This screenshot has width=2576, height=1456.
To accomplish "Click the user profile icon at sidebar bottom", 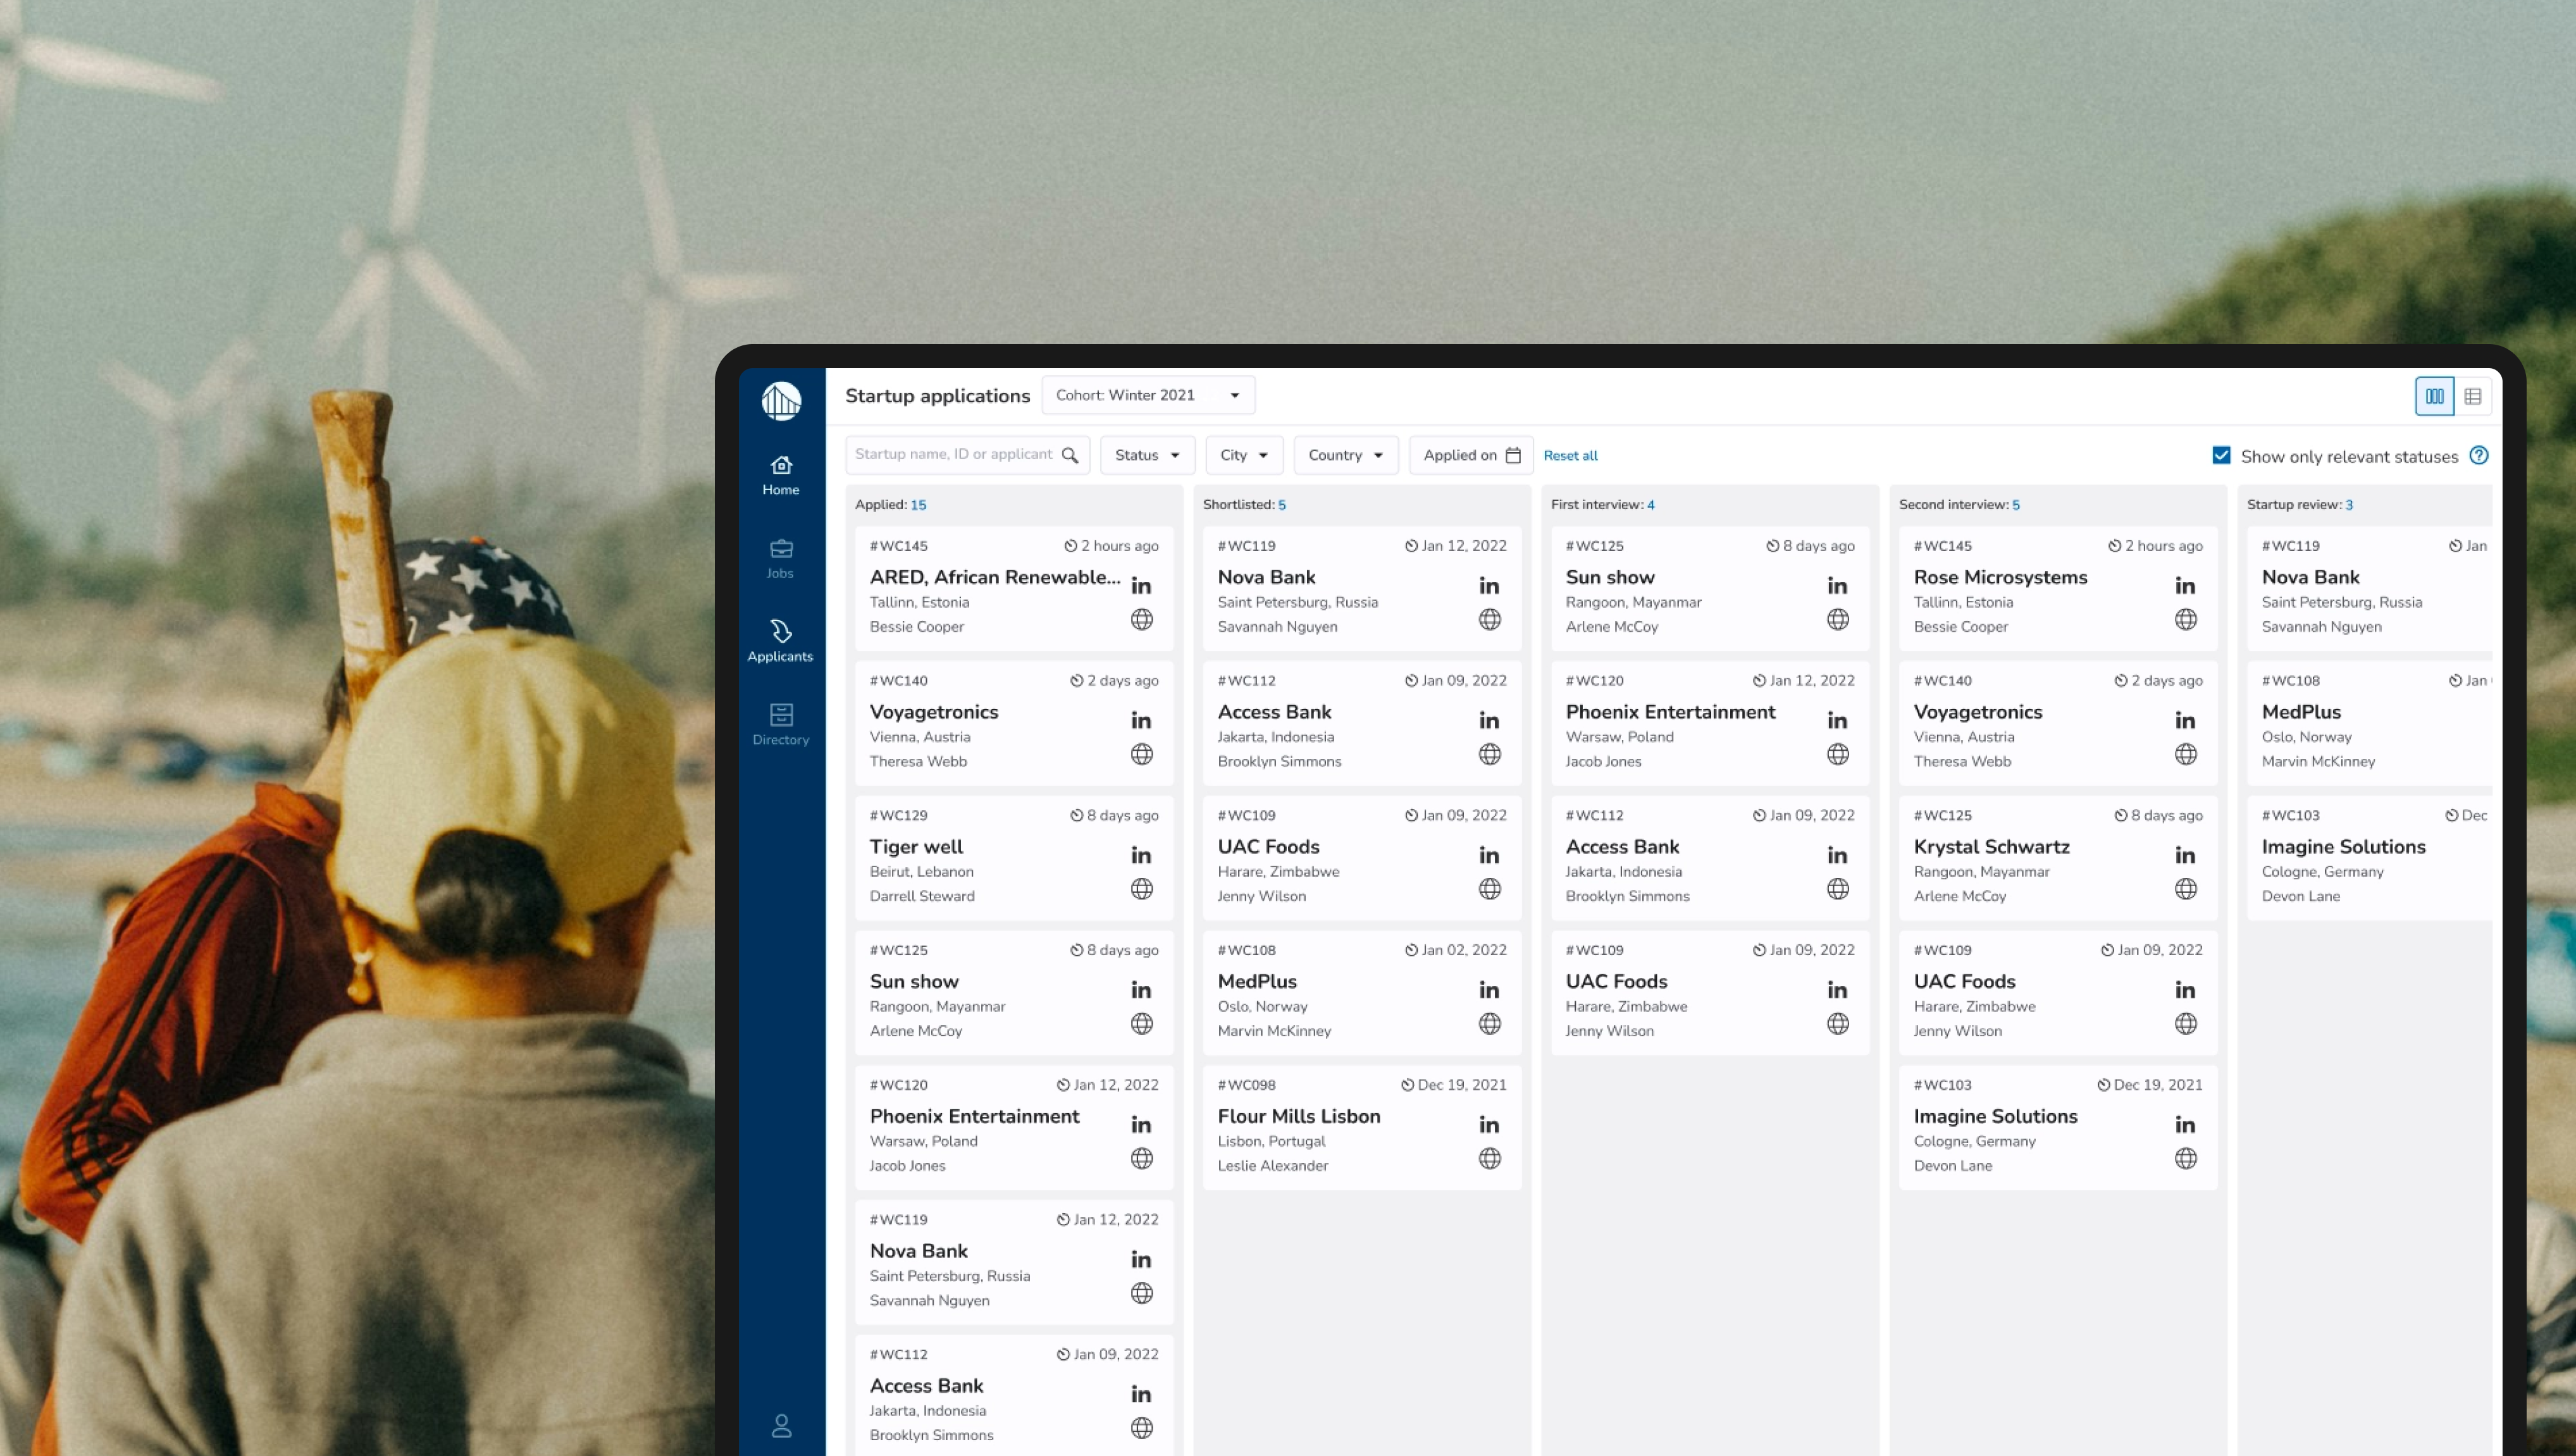I will click(x=781, y=1426).
